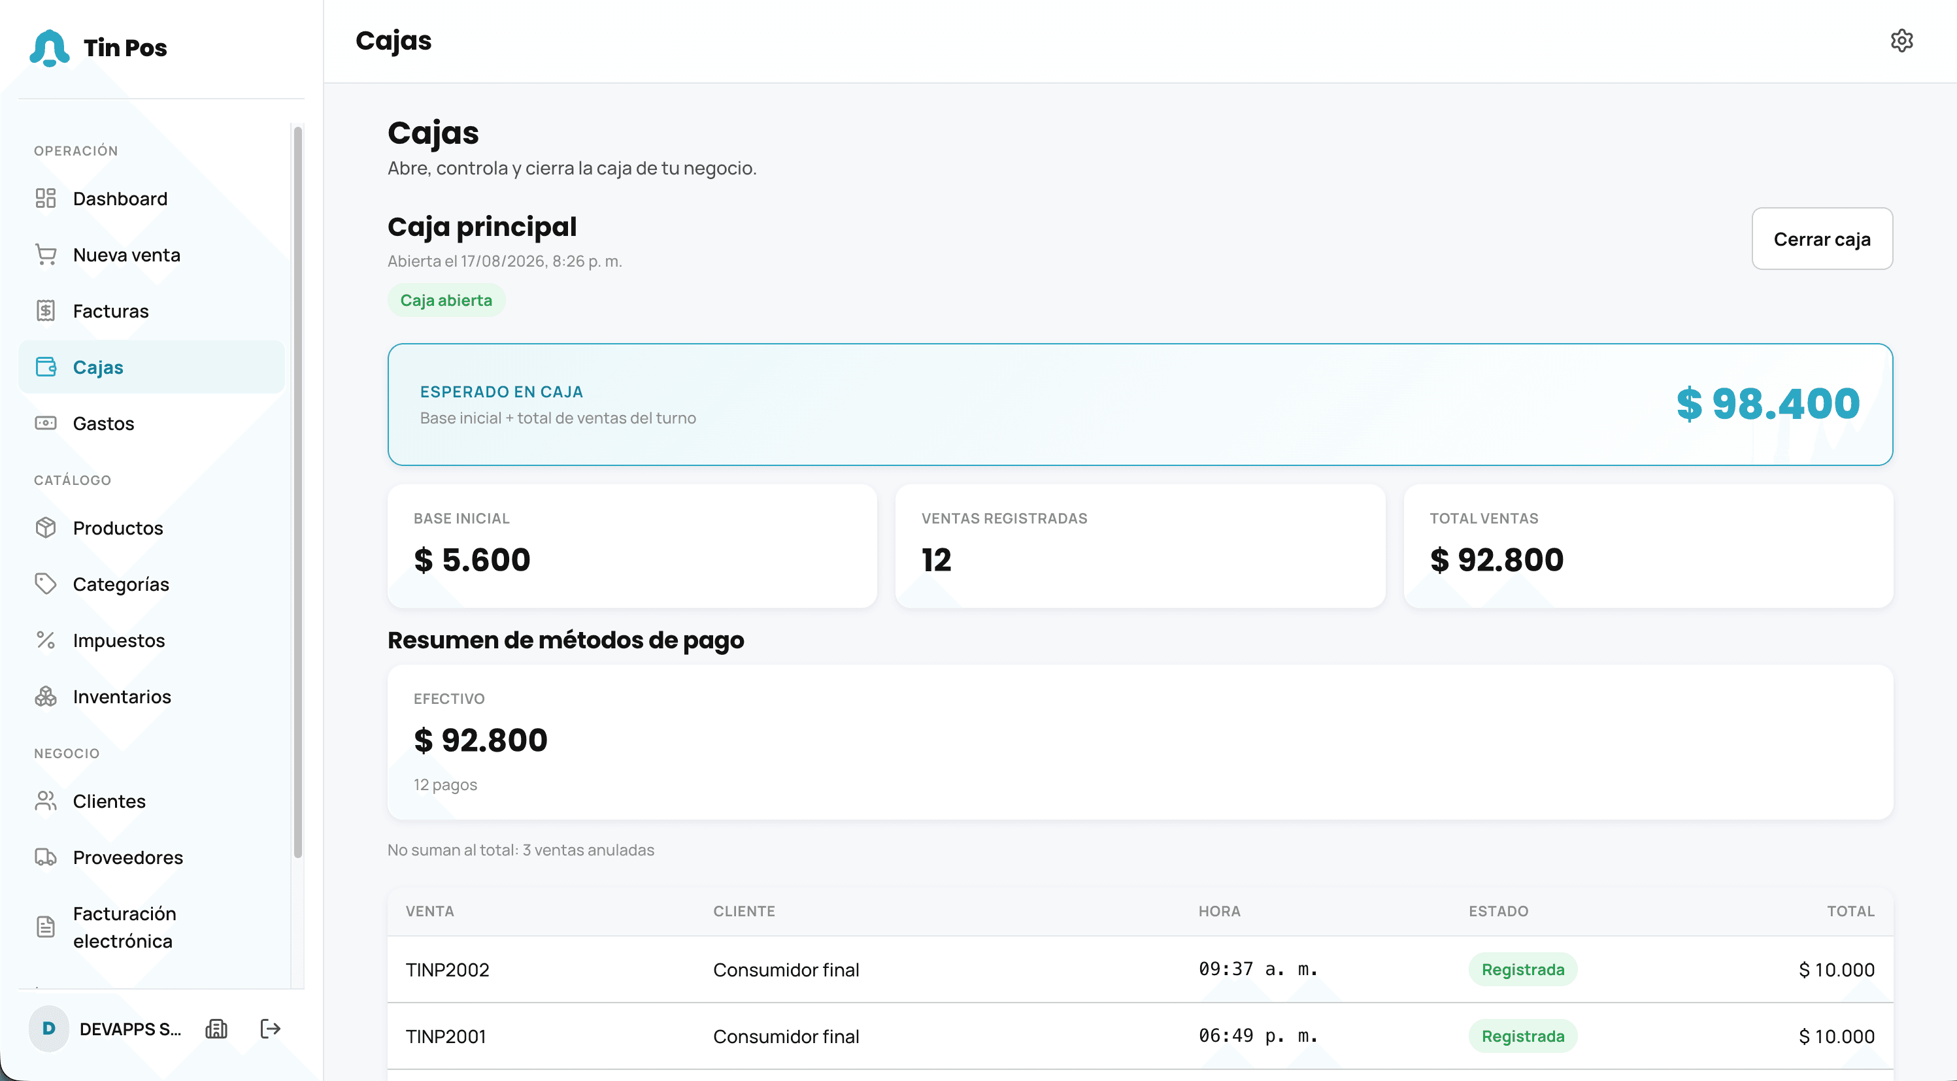Screen dimensions: 1957x1081
Task: Click the ESTADO column header
Action: 1498,911
